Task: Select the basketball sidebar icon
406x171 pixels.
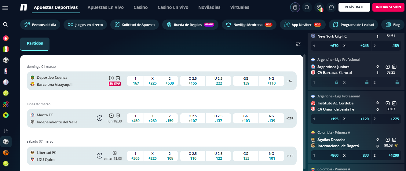Action: pyautogui.click(x=5, y=153)
